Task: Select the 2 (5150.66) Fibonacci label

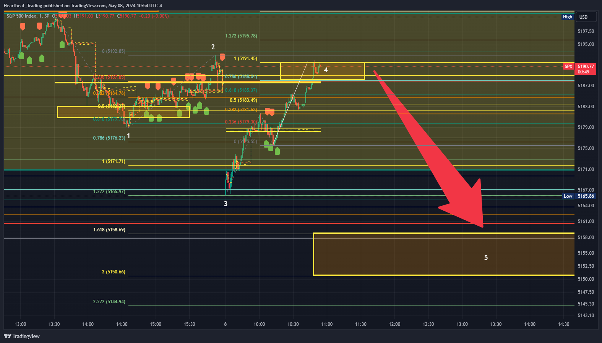Action: 114,272
